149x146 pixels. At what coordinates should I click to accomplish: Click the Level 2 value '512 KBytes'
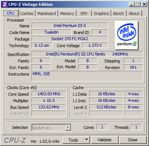(x=107, y=107)
